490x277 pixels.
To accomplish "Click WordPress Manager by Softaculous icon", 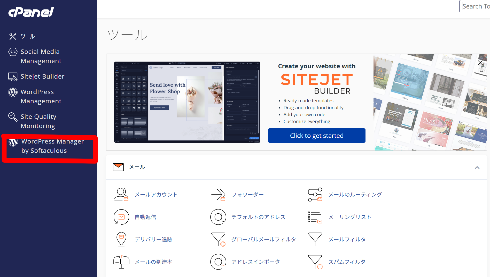I will (x=13, y=142).
